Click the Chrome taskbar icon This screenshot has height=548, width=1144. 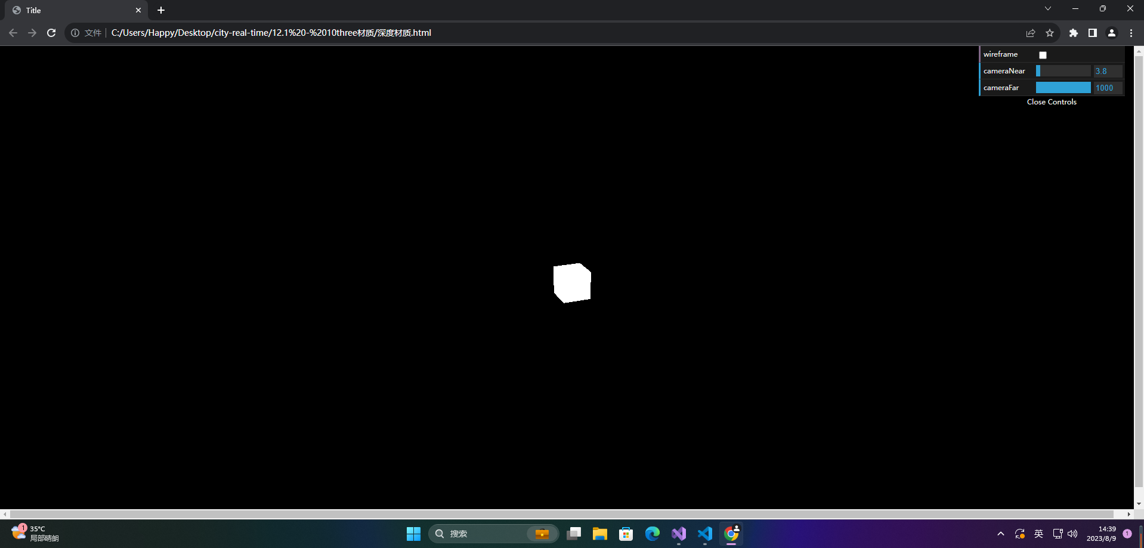click(731, 534)
